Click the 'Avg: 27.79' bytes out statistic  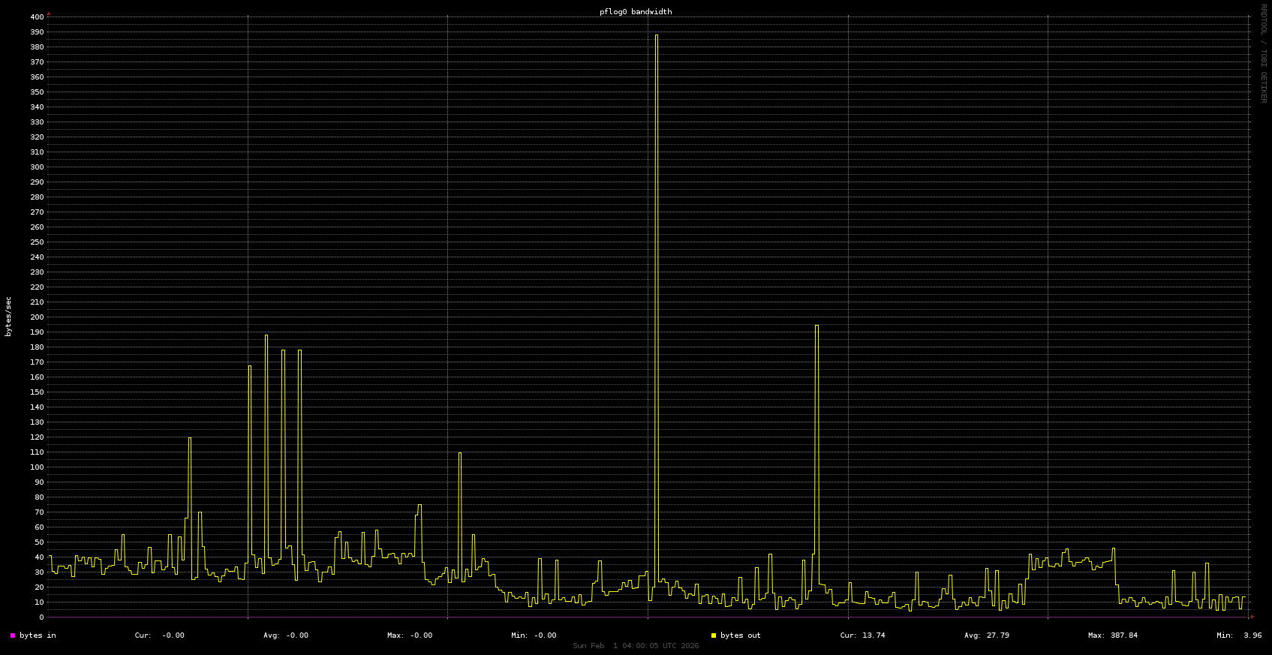click(986, 635)
